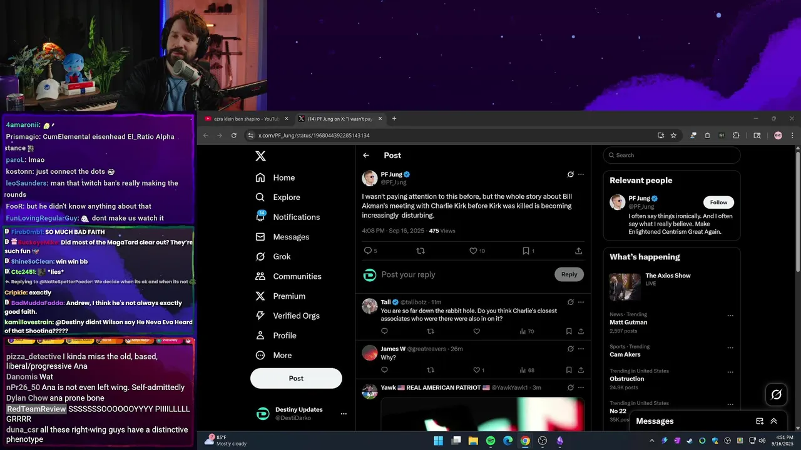801x450 pixels.
Task: Open Grok from the sidebar
Action: tap(273, 256)
